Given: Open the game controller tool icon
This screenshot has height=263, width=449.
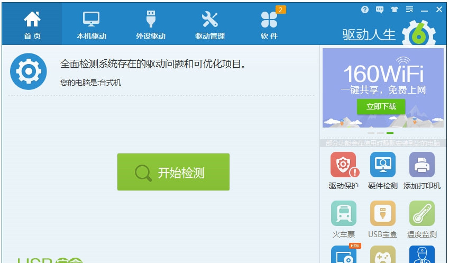Looking at the screenshot, I should 382,255.
